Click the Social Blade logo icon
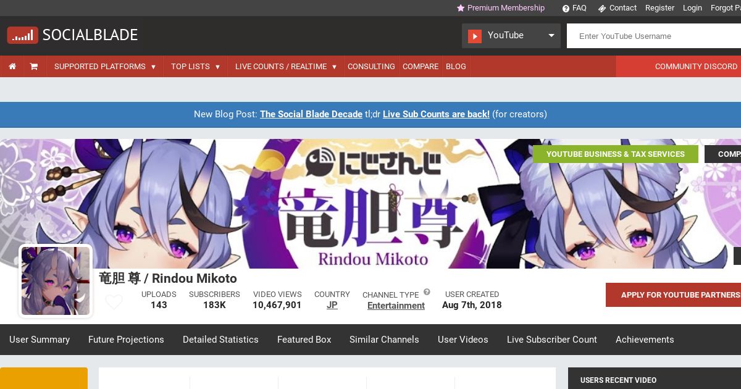This screenshot has width=741, height=389. (x=22, y=35)
